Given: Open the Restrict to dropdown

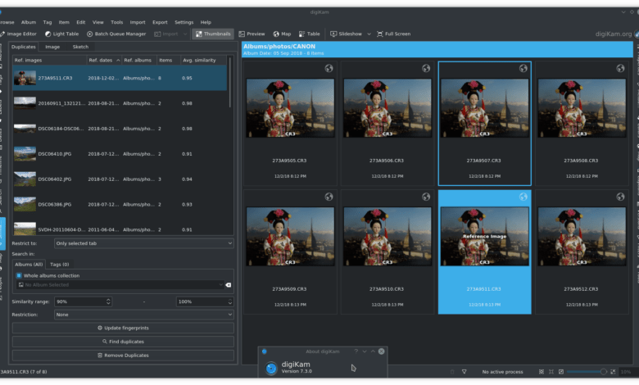Looking at the screenshot, I should point(144,243).
